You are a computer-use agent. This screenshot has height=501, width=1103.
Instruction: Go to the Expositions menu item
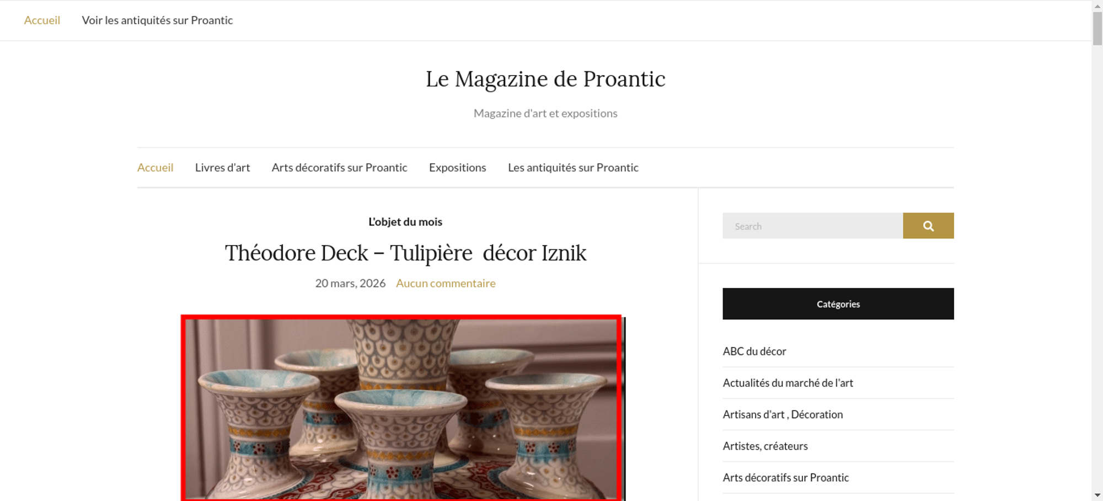(x=457, y=168)
